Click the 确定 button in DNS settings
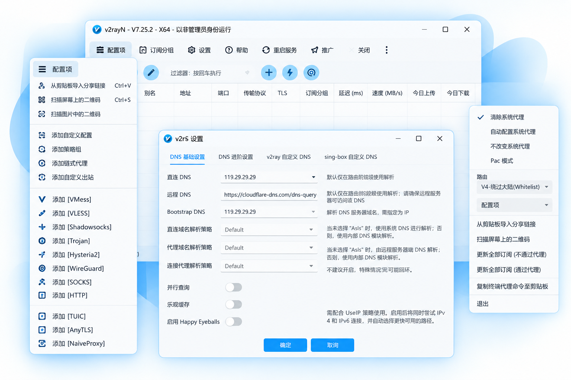 pos(285,345)
